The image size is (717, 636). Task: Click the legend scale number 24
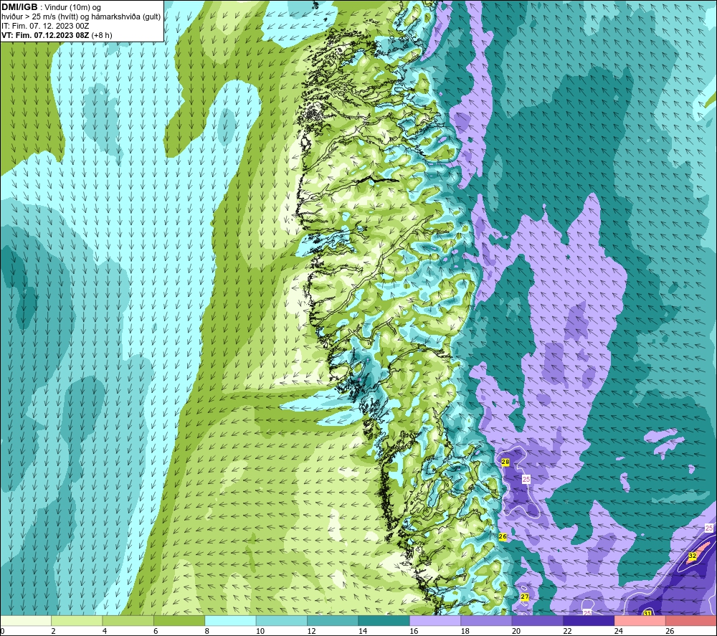pos(619,631)
